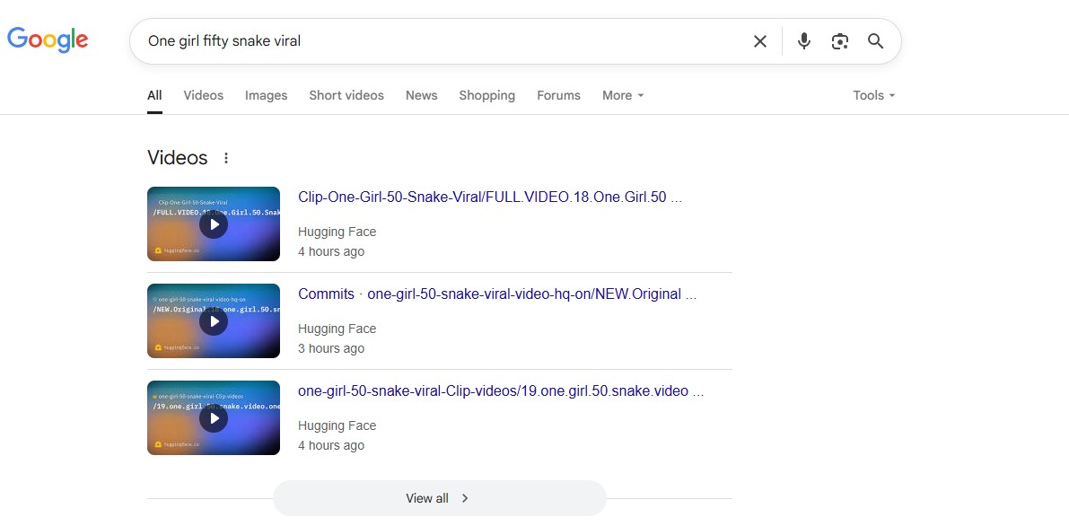Submit search with magnifying glass icon
Viewport: 1069px width, 526px height.
click(x=875, y=41)
